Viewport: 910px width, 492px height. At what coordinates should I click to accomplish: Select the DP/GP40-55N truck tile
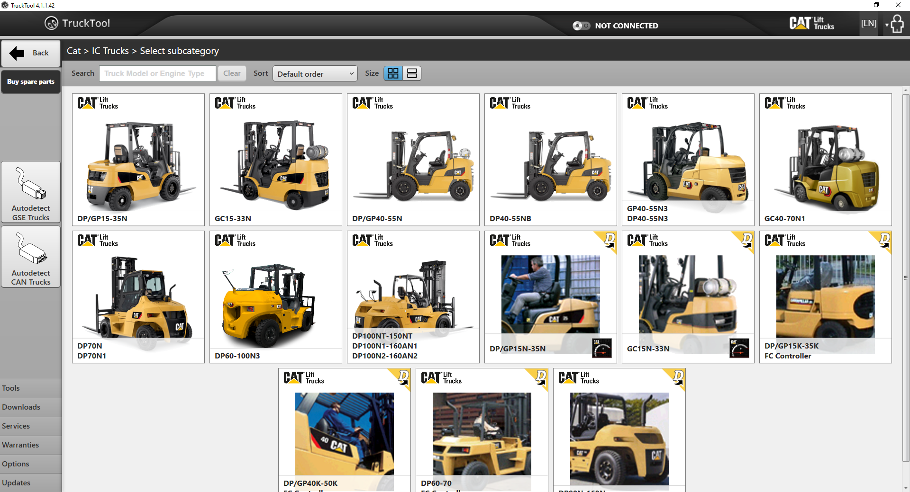pos(413,160)
